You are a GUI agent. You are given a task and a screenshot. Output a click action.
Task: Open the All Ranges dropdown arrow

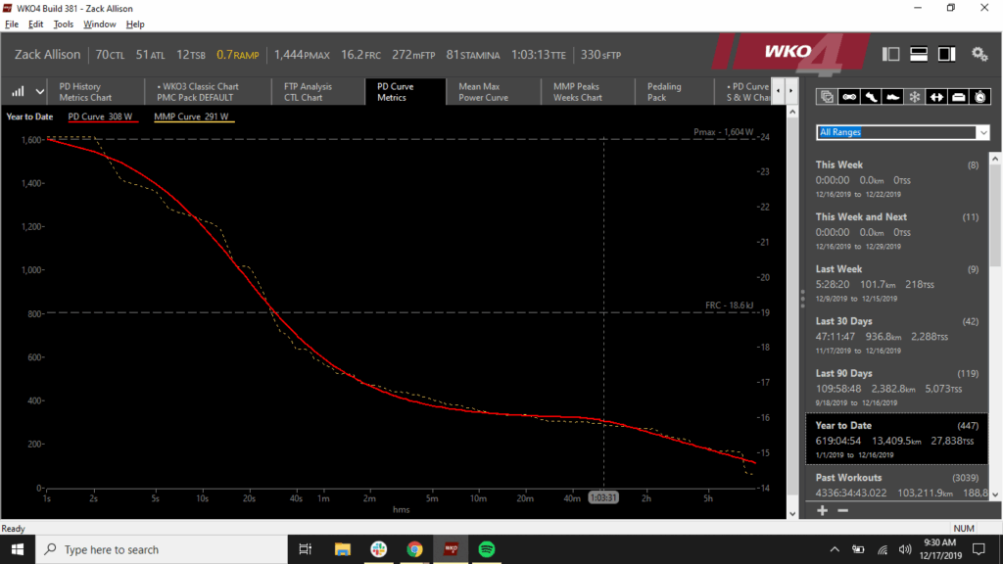983,132
